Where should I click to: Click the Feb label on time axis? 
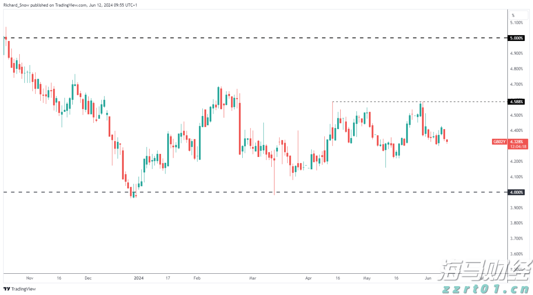(197, 278)
